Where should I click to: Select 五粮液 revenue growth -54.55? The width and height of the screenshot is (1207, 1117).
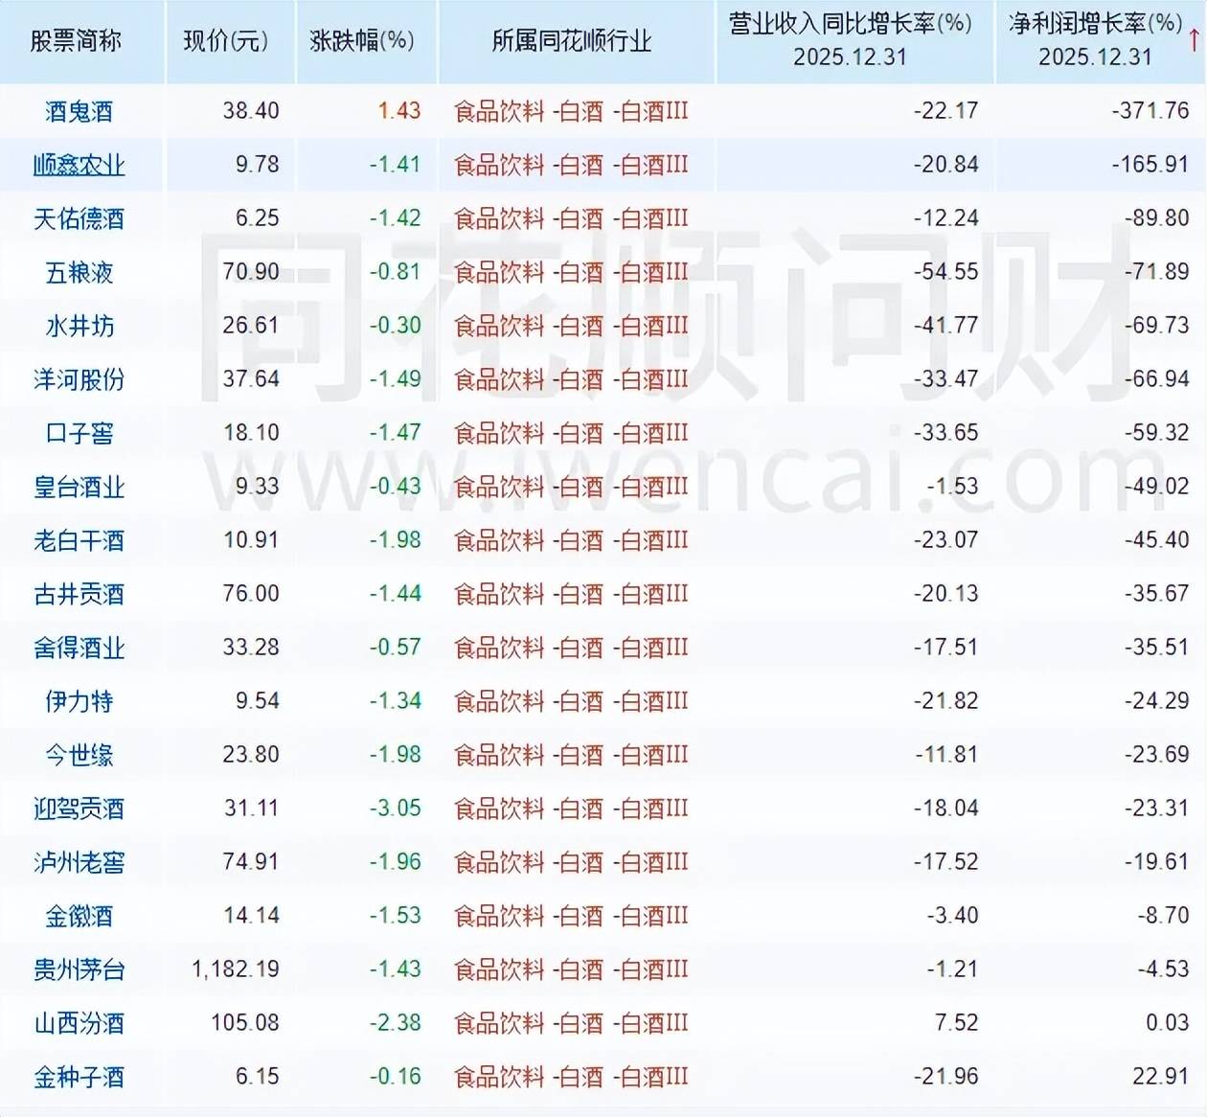click(945, 272)
